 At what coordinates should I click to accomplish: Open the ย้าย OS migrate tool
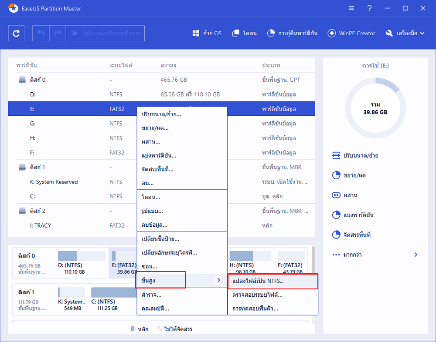207,34
